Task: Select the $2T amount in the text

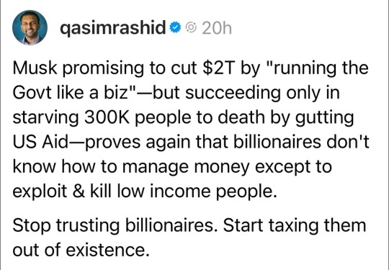Action: (x=218, y=68)
